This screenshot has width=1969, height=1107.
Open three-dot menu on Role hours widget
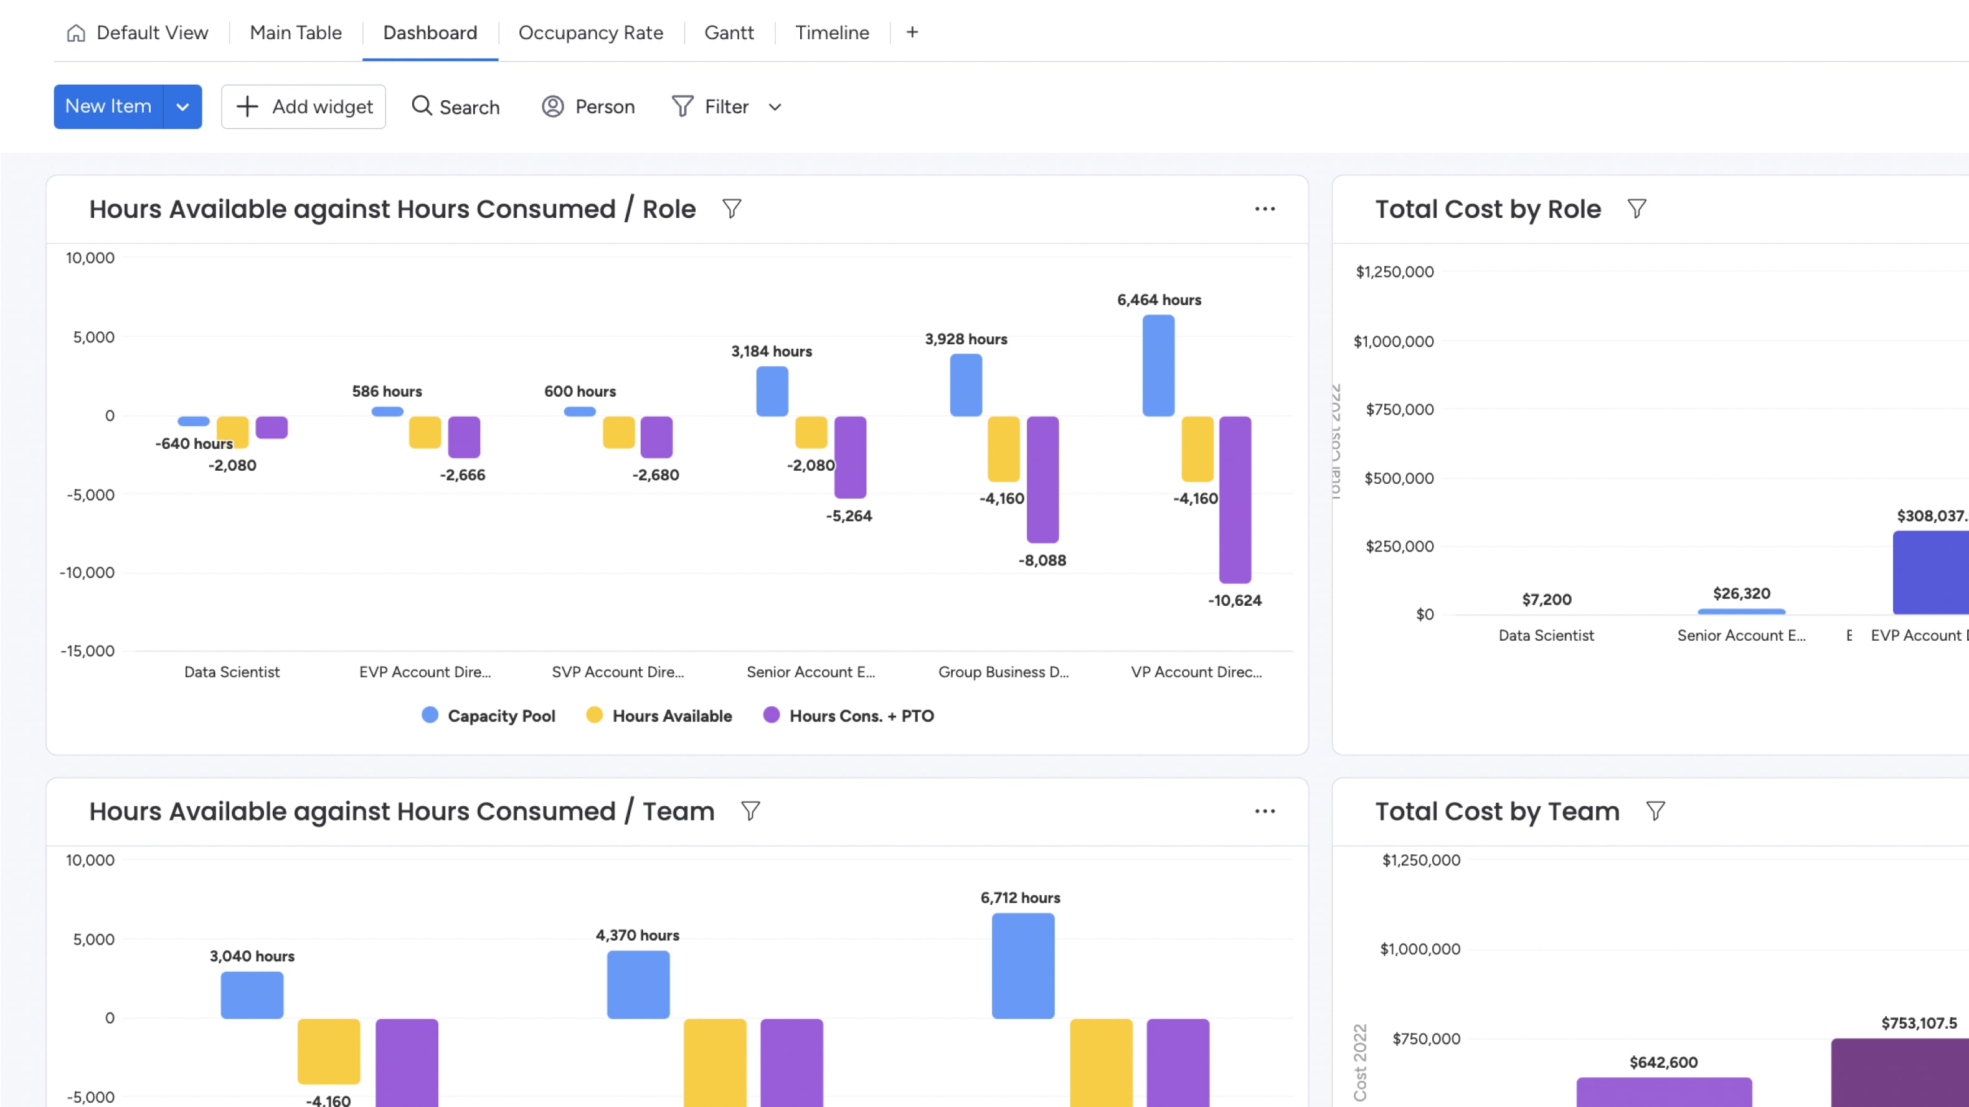coord(1264,209)
